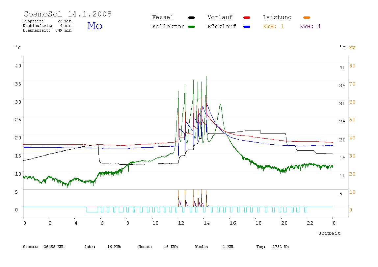Click the blue Rücklauf legend color swatch
This screenshot has height=267, width=378.
tap(247, 27)
